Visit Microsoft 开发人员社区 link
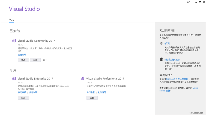Viewport: 206px width, 115px height. pos(177,79)
